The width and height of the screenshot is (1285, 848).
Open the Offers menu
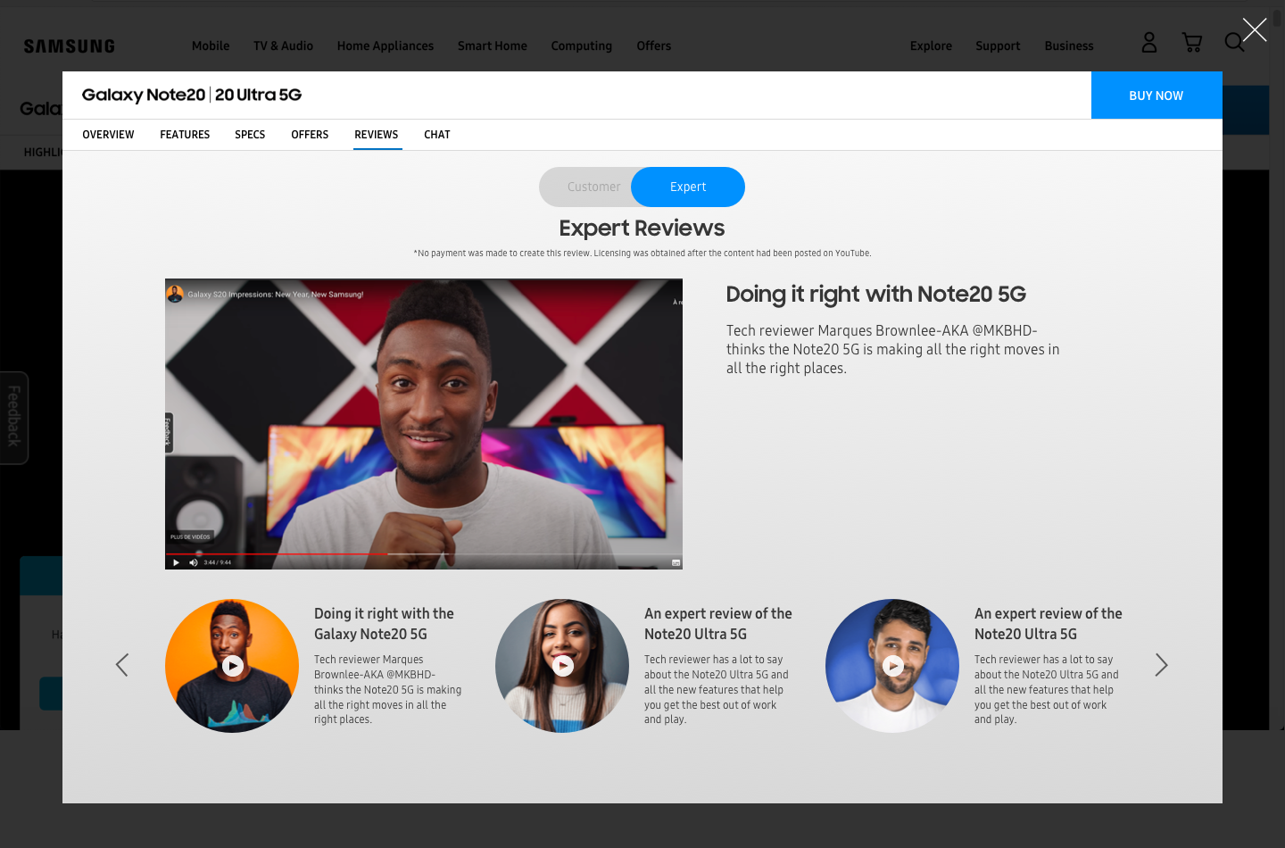click(654, 46)
